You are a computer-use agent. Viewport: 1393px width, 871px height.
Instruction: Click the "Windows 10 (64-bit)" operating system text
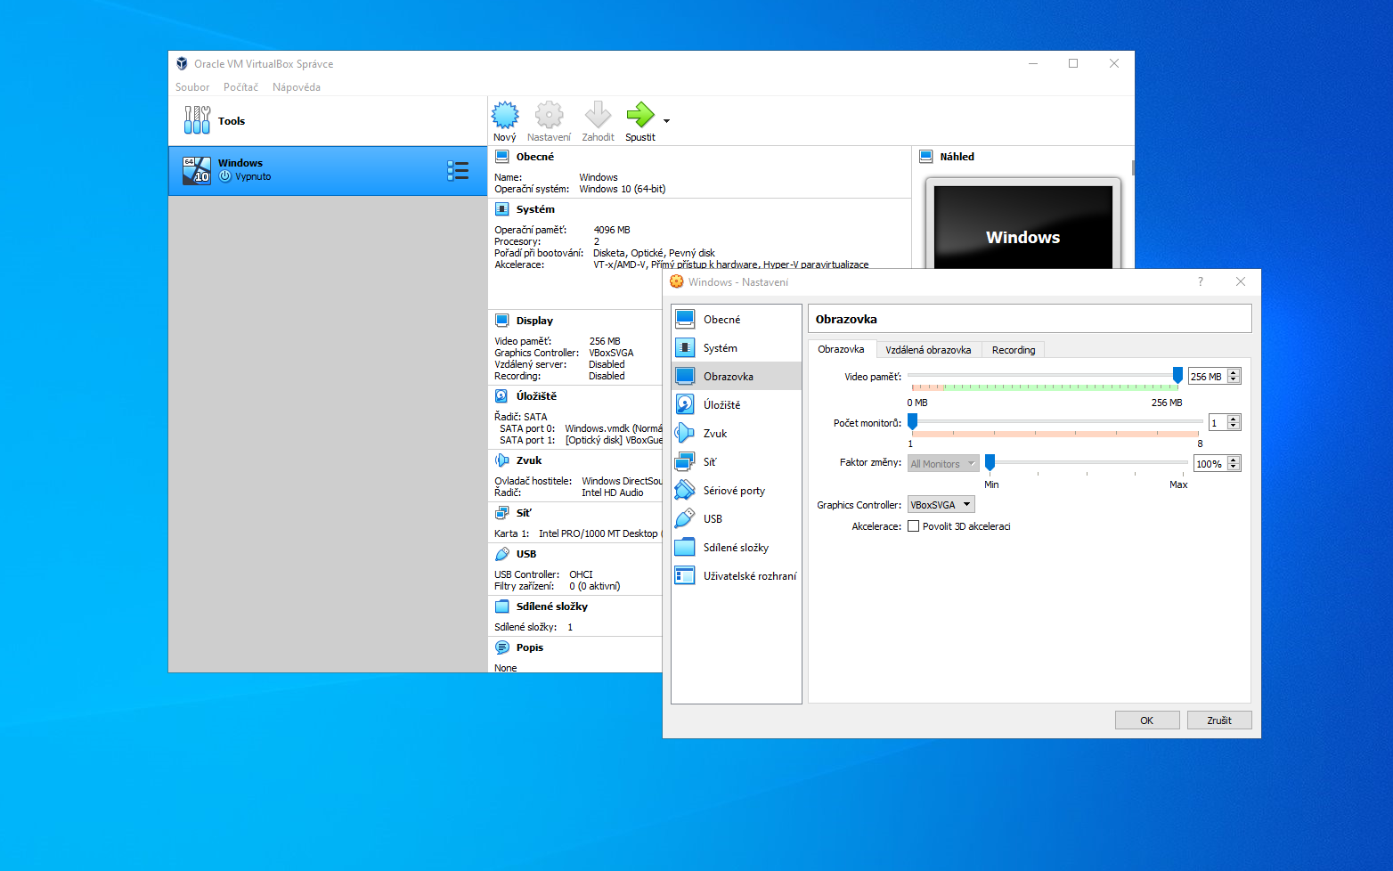coord(623,189)
